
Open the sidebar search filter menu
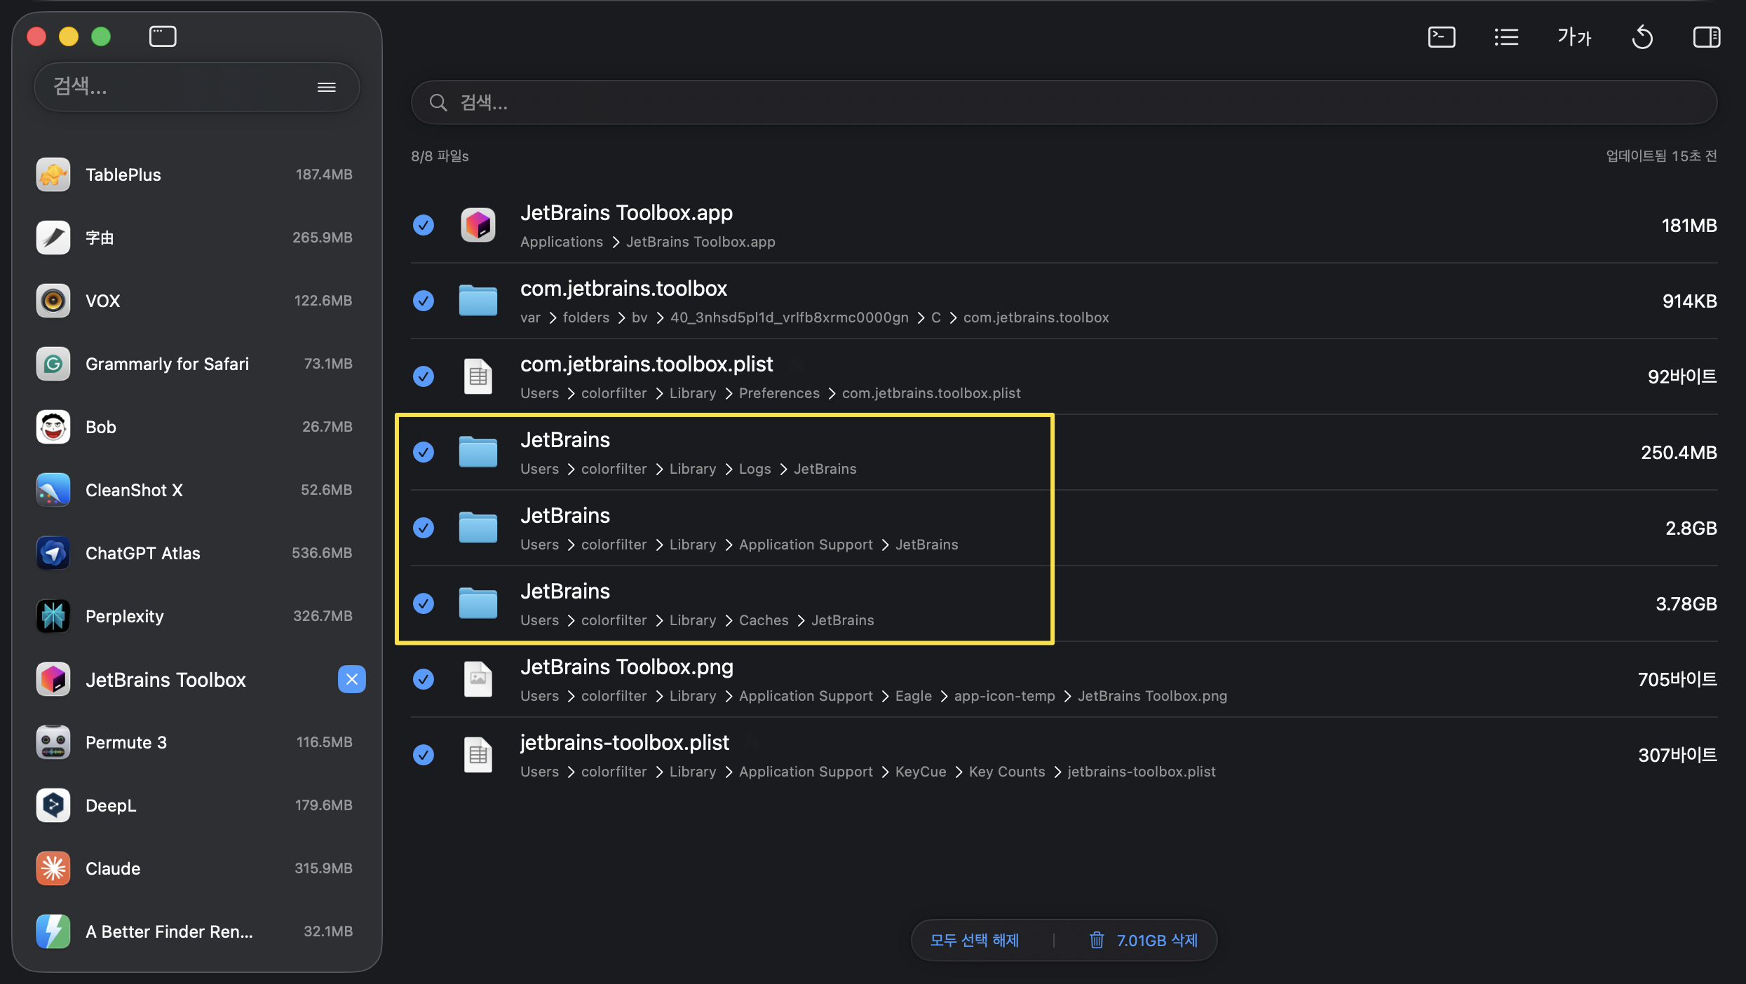tap(327, 87)
